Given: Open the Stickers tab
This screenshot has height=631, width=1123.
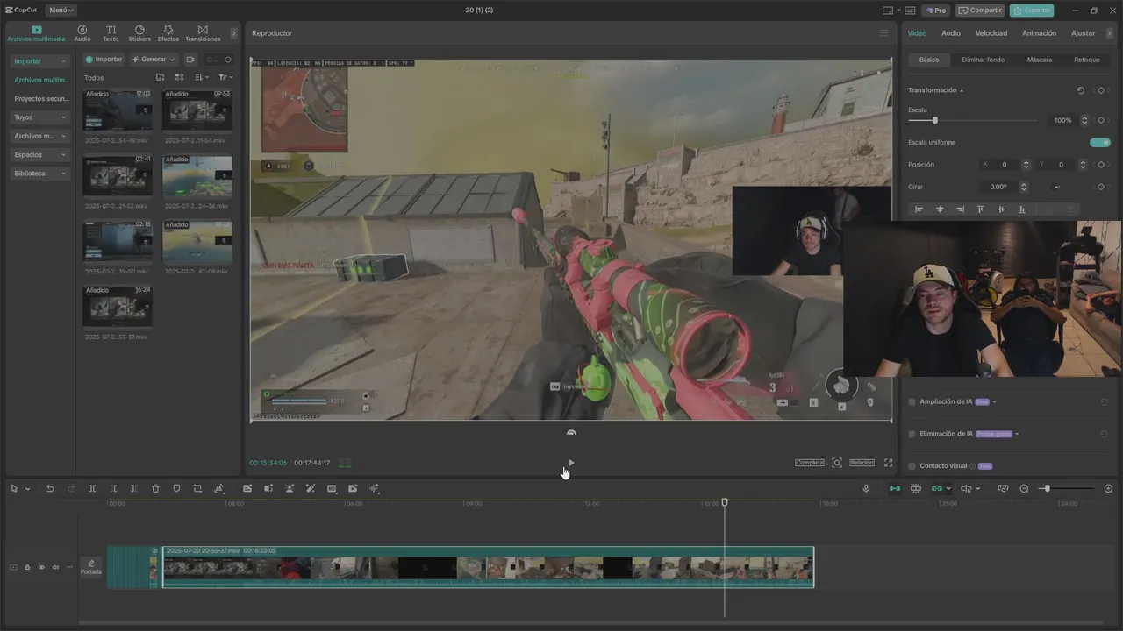Looking at the screenshot, I should click(x=139, y=33).
